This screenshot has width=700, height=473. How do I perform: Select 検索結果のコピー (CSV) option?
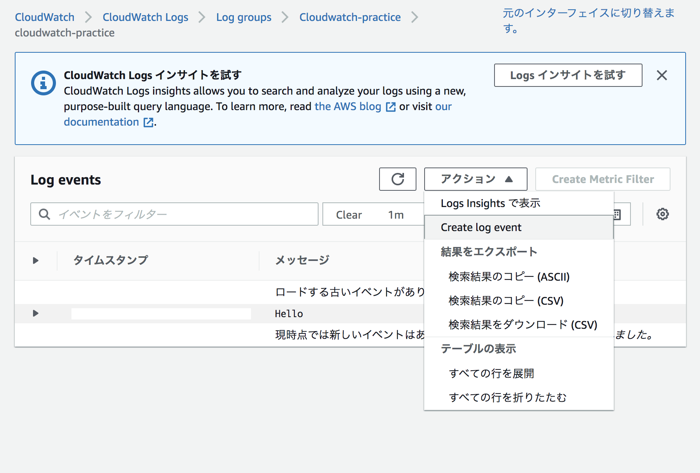[x=505, y=300]
